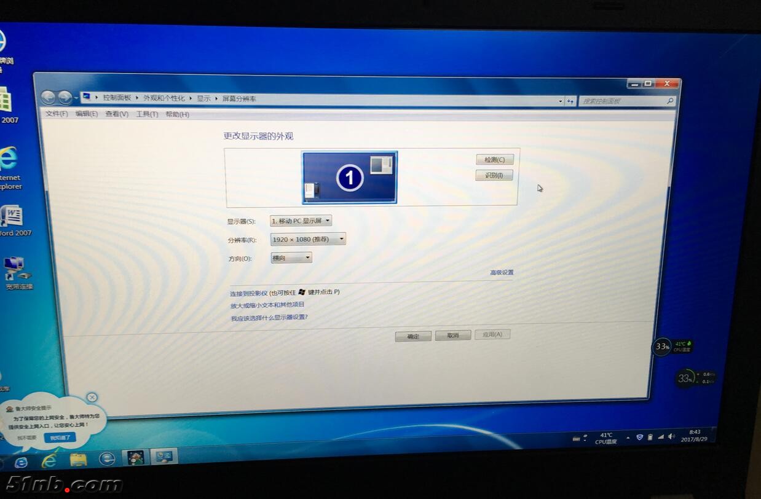
Task: Select the monitor 1 preview thumbnail
Action: tap(350, 178)
